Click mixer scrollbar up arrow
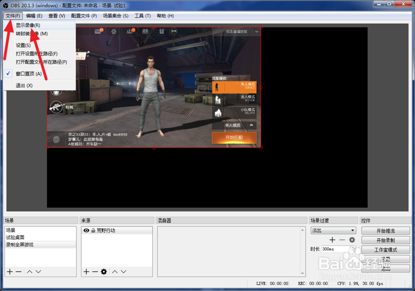Image resolution: width=415 pixels, height=291 pixels. click(303, 230)
